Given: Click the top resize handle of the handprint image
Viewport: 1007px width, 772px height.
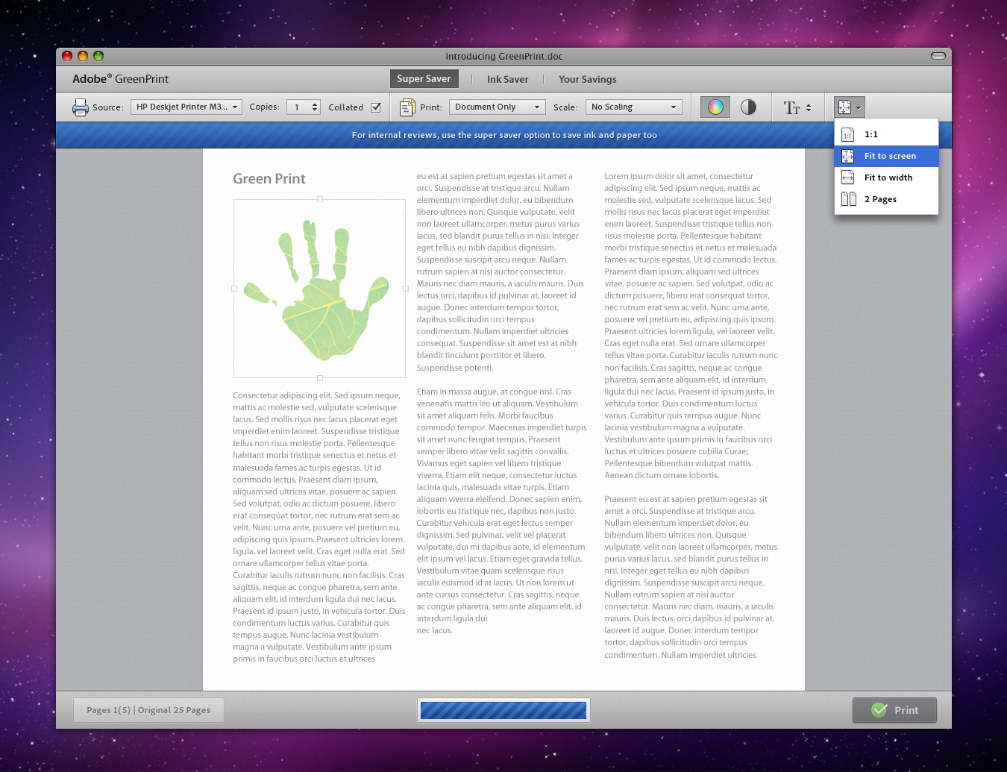Looking at the screenshot, I should tap(320, 199).
